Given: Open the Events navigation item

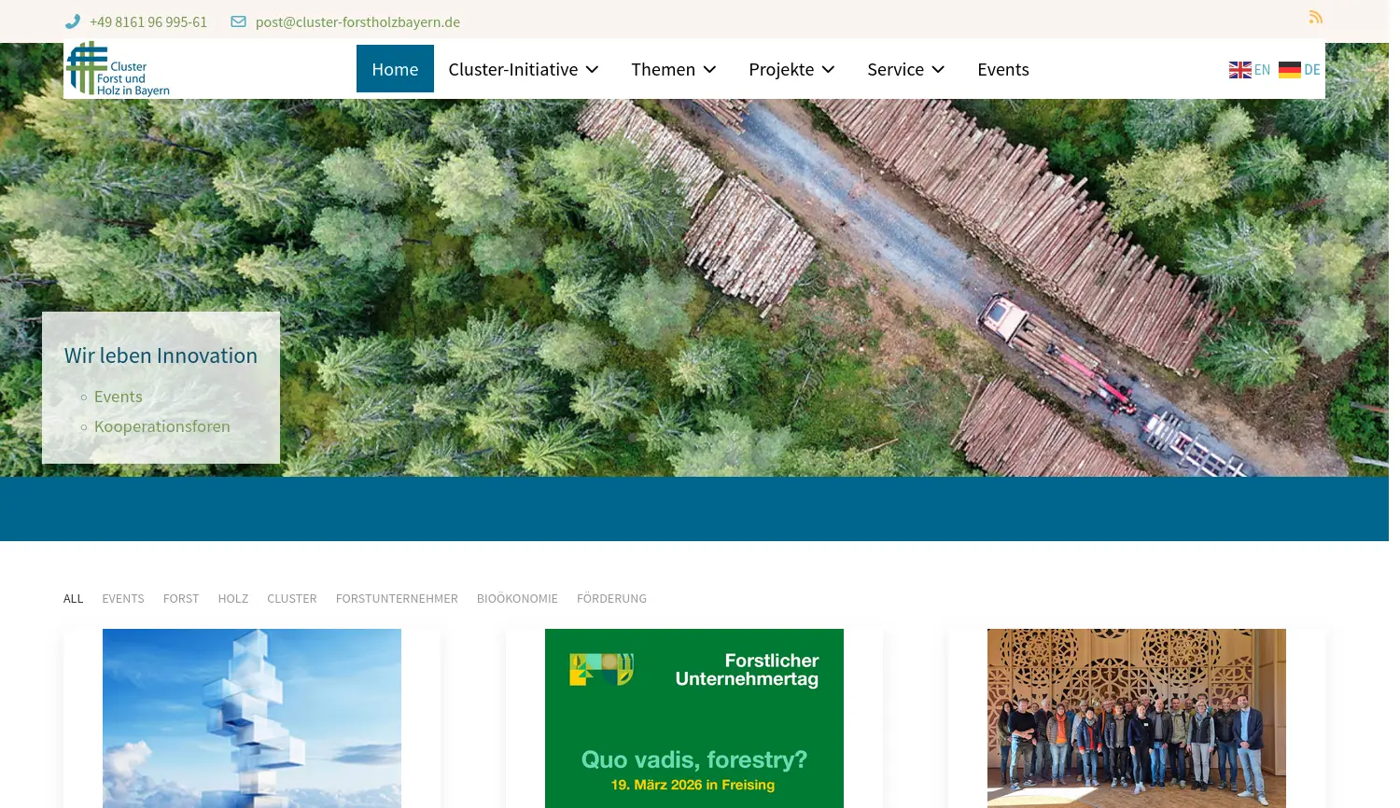Looking at the screenshot, I should [1002, 68].
